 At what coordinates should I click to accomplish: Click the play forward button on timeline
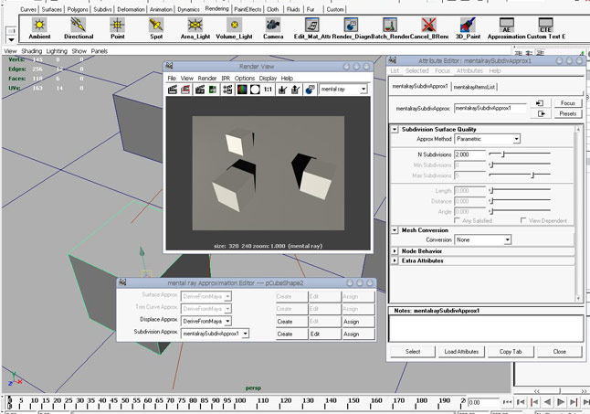(x=560, y=402)
